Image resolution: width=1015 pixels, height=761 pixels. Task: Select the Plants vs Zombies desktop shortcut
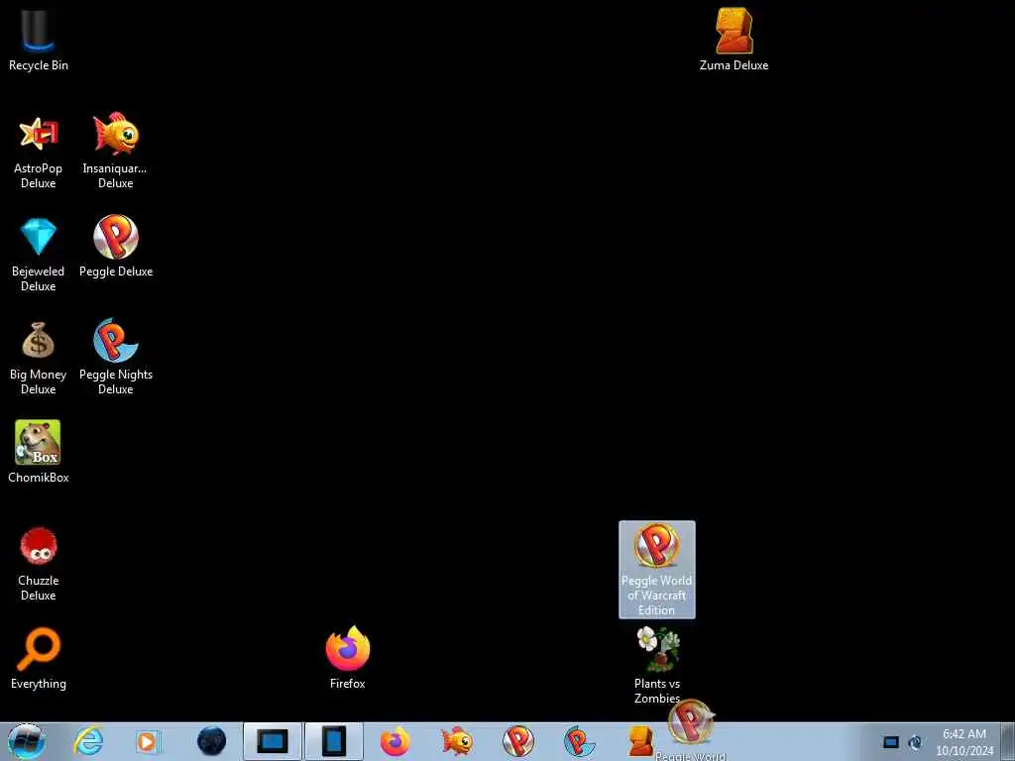point(657,665)
